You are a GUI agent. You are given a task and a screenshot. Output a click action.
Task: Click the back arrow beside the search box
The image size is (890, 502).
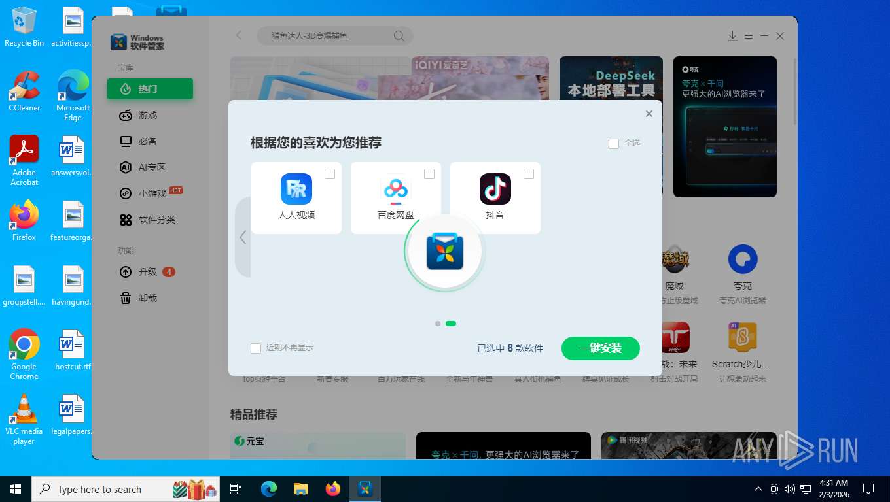pyautogui.click(x=239, y=35)
